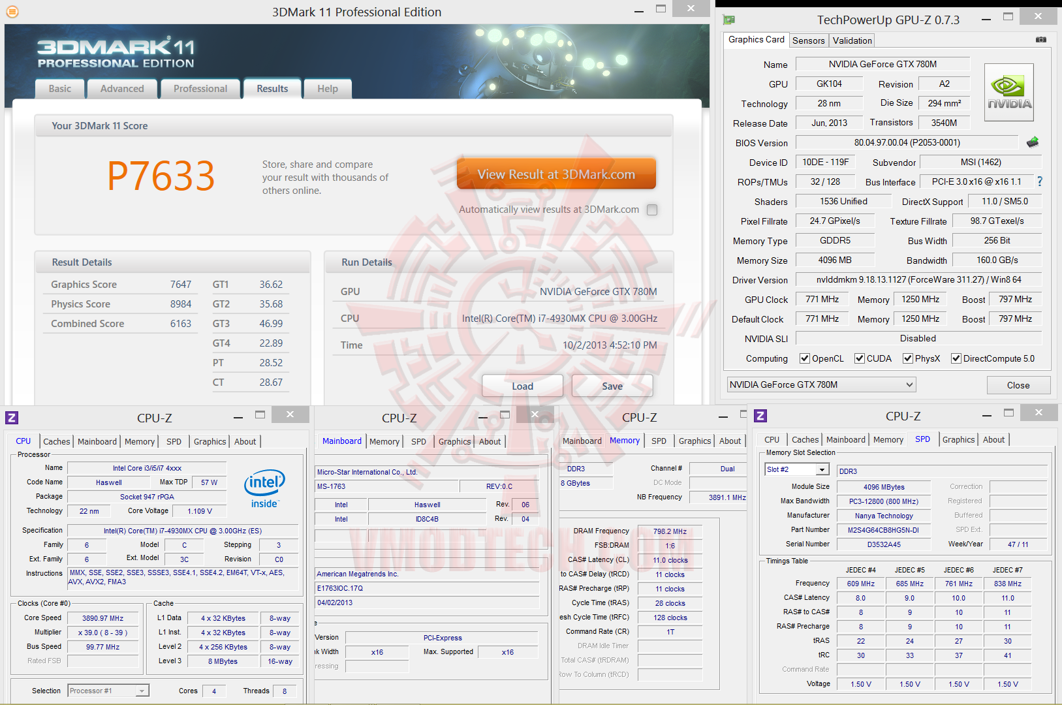Open About tab in the CPU-Z Processor window
This screenshot has width=1062, height=705.
tap(245, 442)
